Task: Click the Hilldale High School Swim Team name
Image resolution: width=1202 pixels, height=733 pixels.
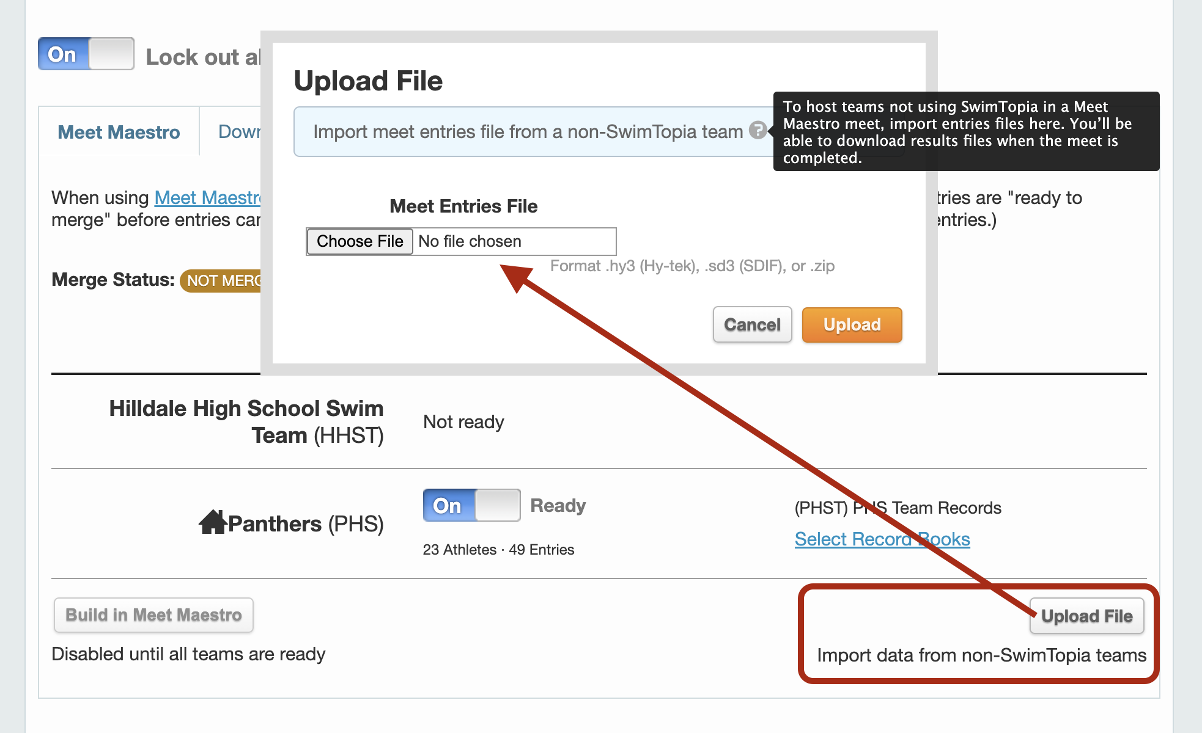Action: pyautogui.click(x=246, y=421)
